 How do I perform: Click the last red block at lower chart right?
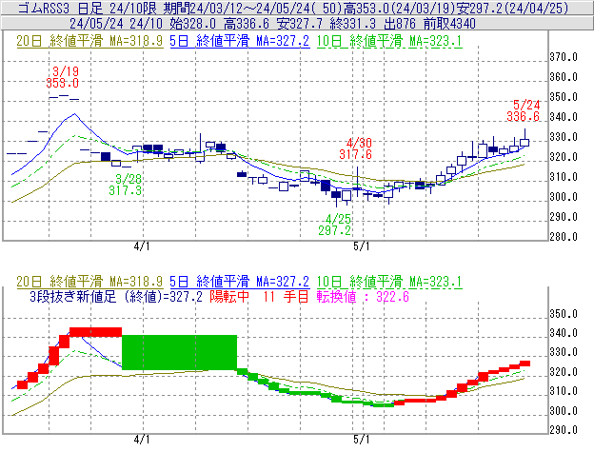525,364
